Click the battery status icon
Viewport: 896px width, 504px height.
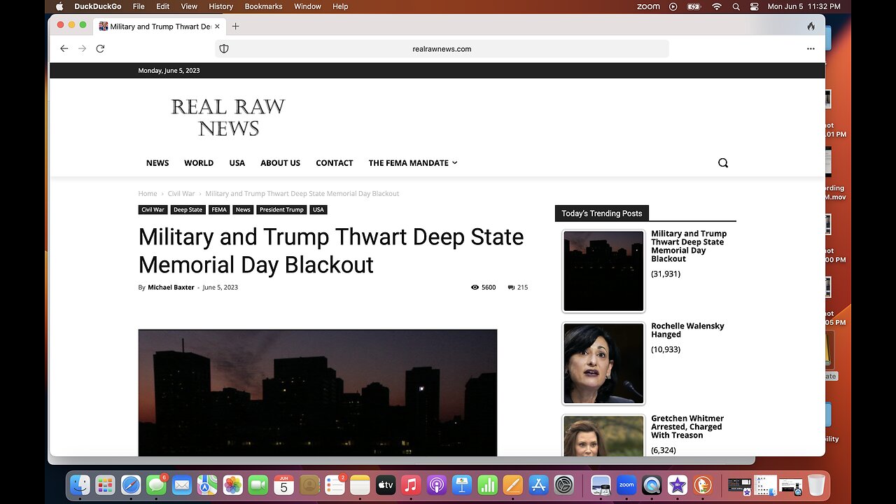(694, 6)
